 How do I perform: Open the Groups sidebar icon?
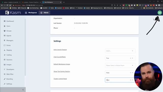coord(5,31)
